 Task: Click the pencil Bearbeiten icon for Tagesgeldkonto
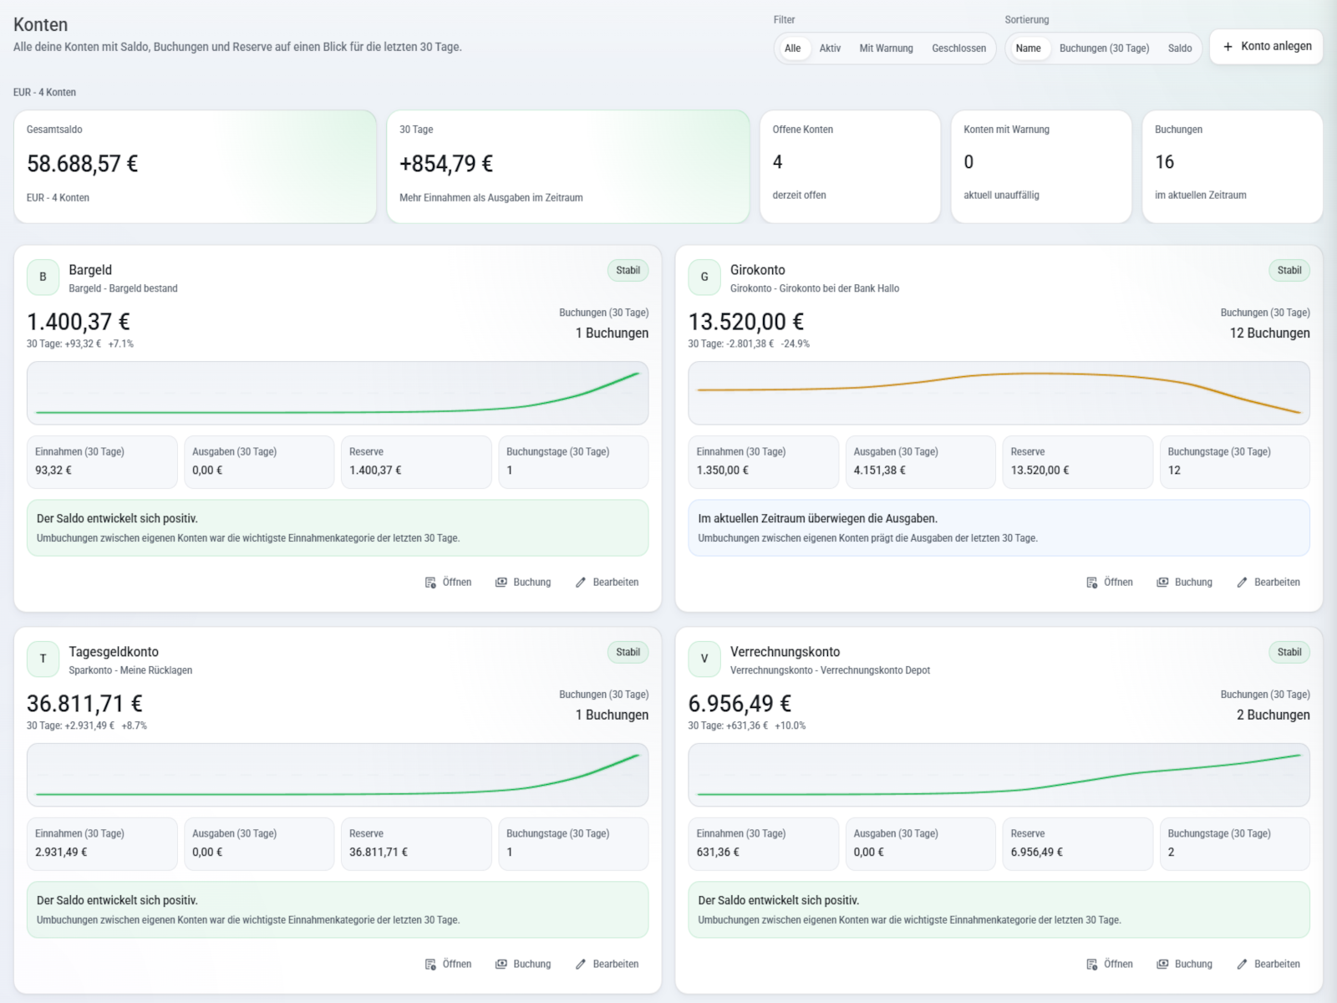point(581,965)
